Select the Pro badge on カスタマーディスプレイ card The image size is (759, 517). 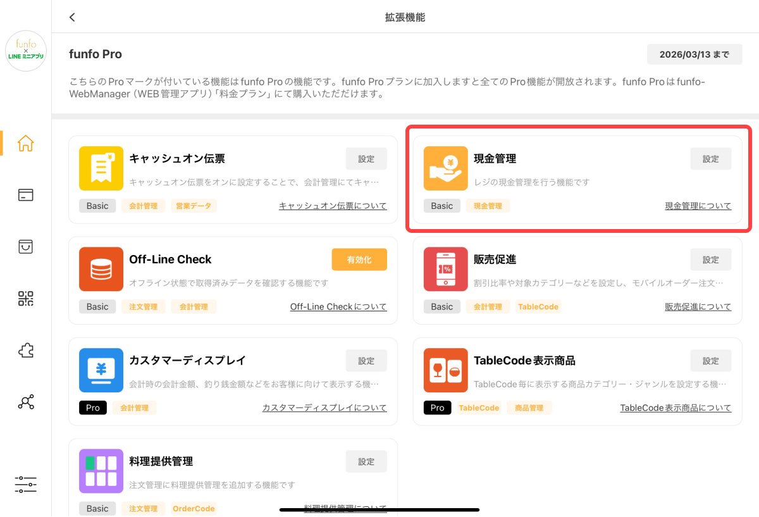(x=93, y=408)
